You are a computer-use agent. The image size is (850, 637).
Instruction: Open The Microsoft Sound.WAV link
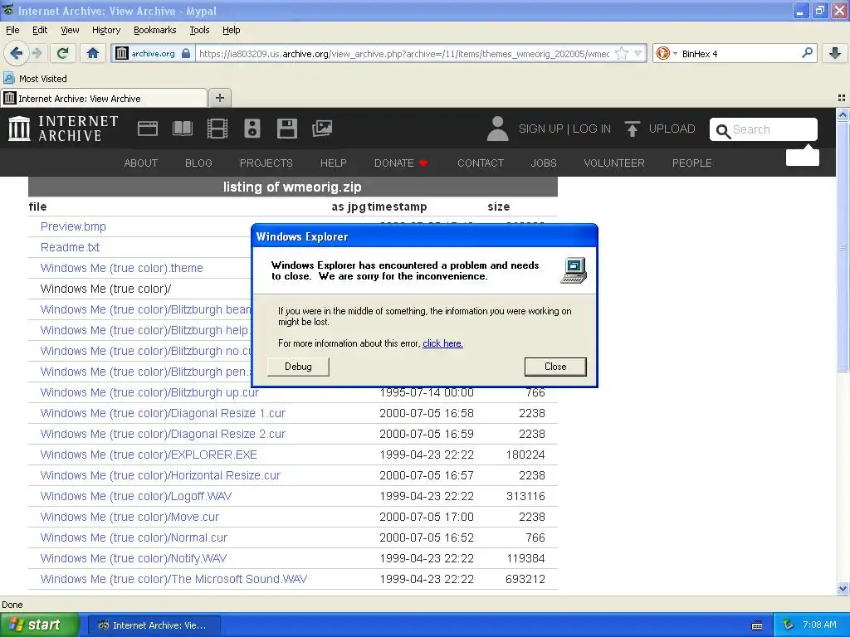(x=173, y=579)
